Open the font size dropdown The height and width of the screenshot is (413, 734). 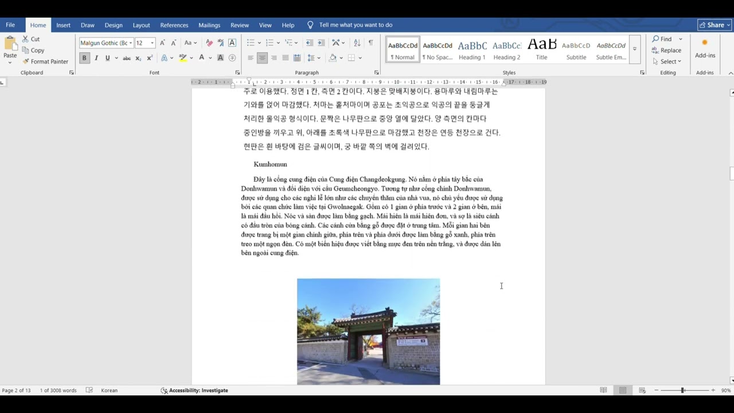pyautogui.click(x=152, y=43)
